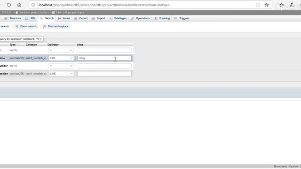Click the Value column header
301x169 pixels.
pyautogui.click(x=80, y=45)
